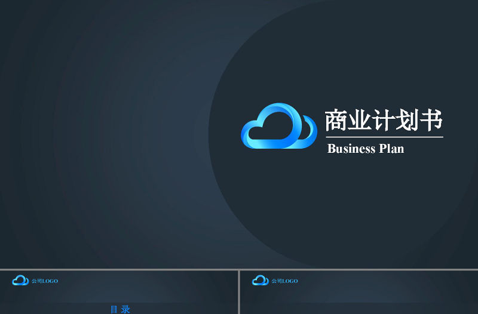Open the 商业计划书 cover slide thumbnail
478x314 pixels.
pos(239,134)
